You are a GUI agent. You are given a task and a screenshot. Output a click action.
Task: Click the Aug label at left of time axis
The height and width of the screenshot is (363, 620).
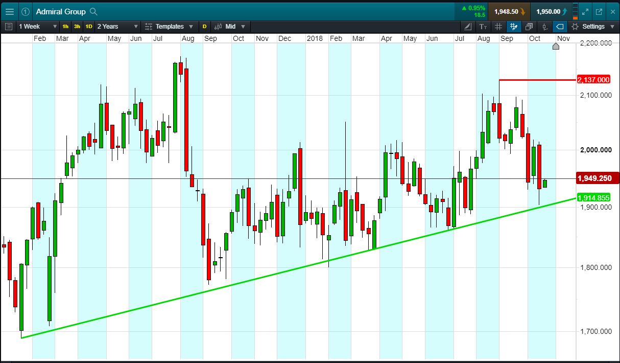(188, 38)
